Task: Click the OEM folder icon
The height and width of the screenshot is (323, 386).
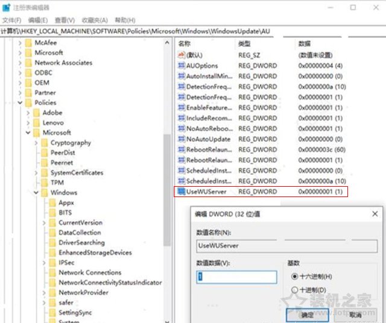Action: point(28,83)
